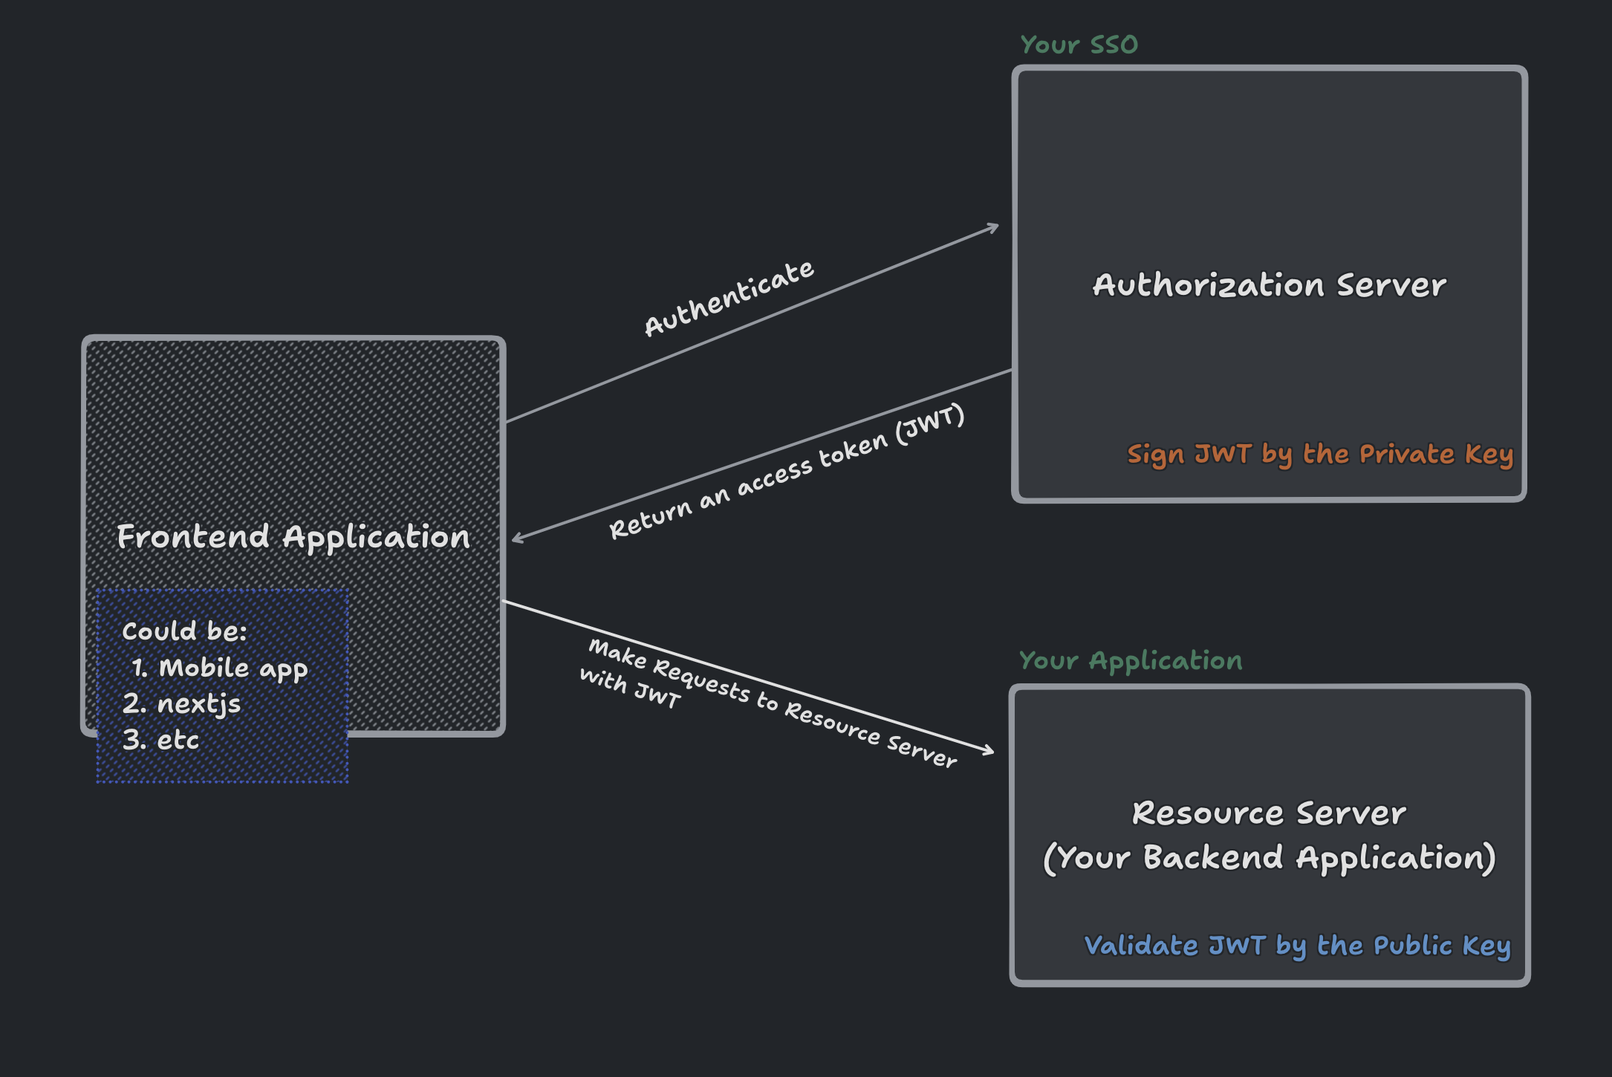Select the 'Your Application' green label
1612x1077 pixels.
1130,660
